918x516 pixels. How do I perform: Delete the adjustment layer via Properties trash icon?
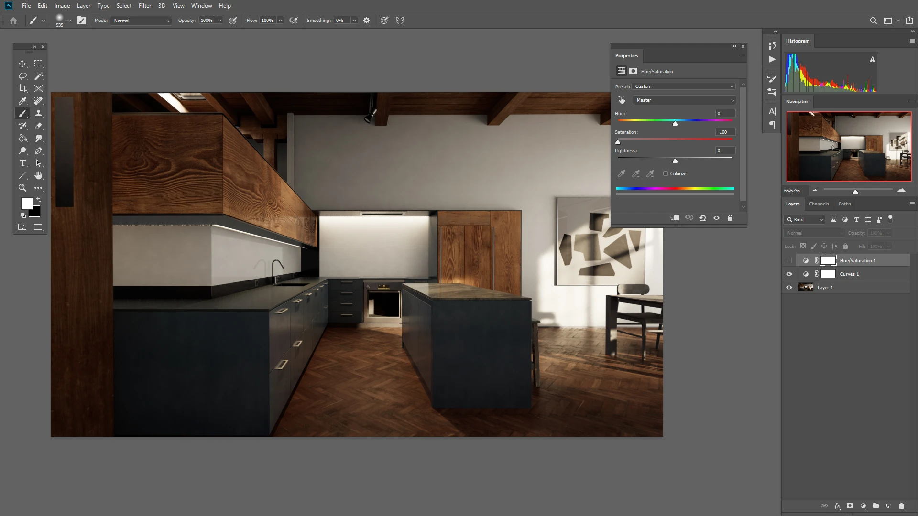click(730, 218)
